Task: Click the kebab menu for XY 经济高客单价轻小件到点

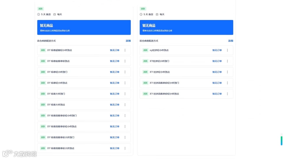Action: point(227,94)
